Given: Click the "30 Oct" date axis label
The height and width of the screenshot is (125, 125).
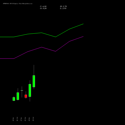Looking at the screenshot, I should point(33,119).
